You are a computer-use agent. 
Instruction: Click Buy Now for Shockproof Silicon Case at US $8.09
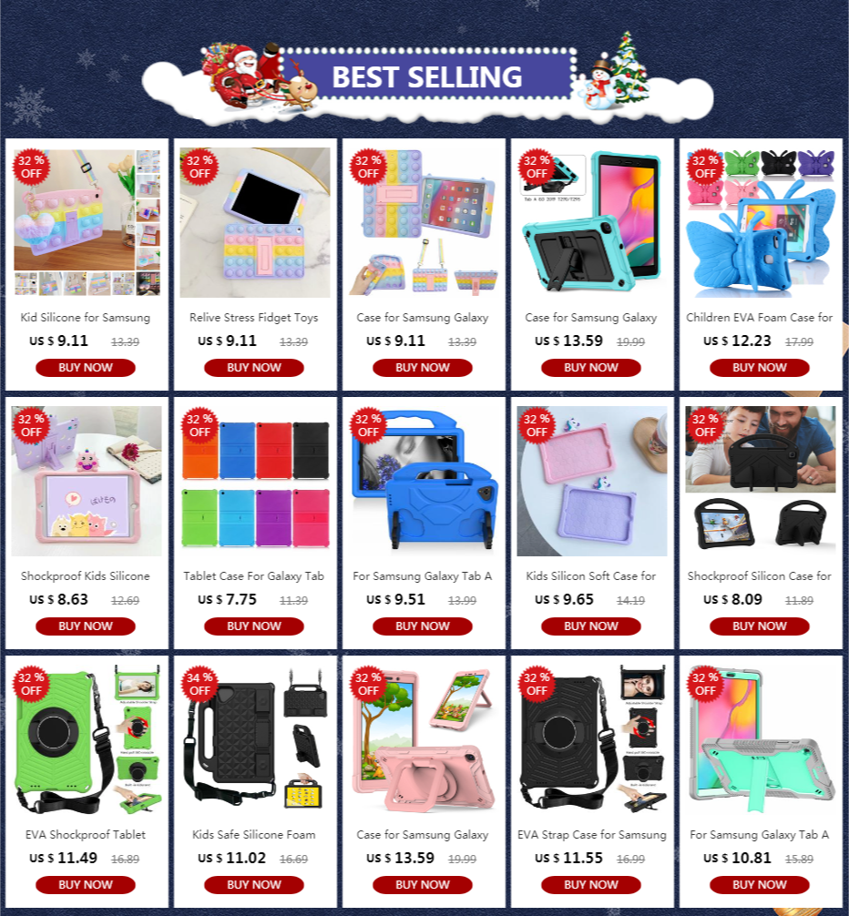coord(760,626)
